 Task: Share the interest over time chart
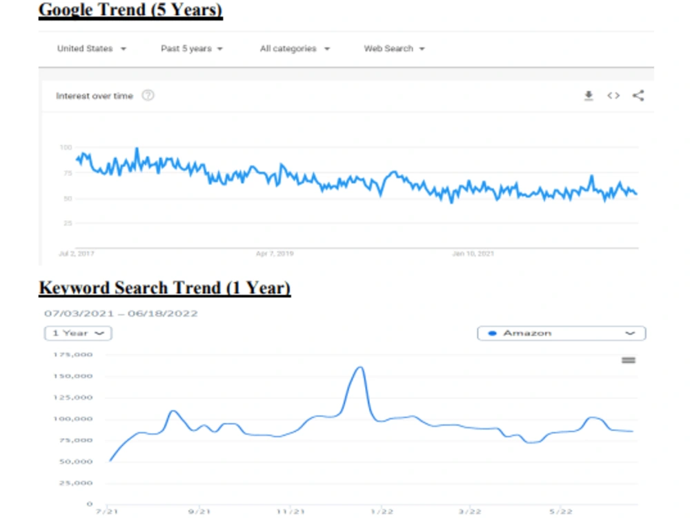pos(638,95)
